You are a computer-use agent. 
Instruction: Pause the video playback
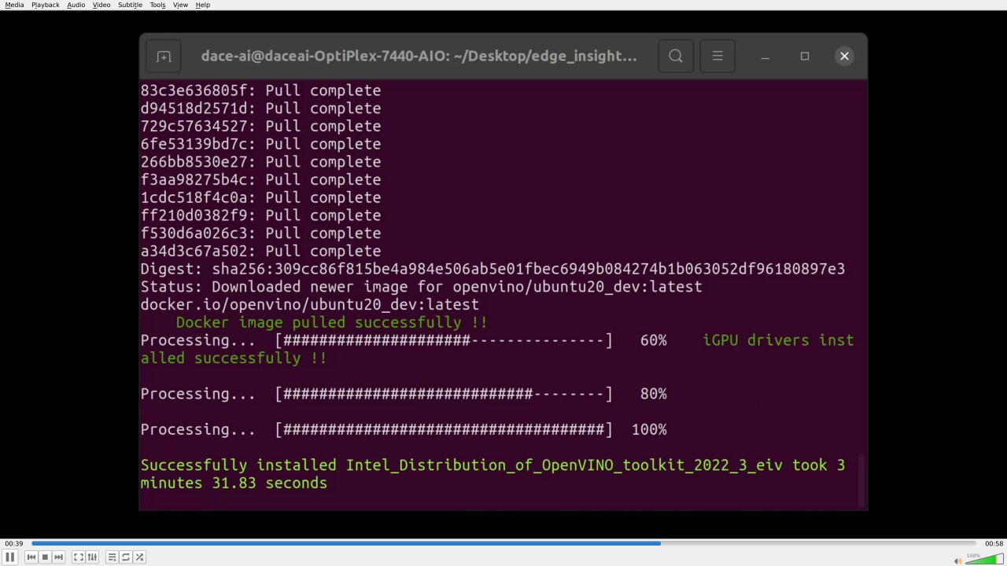click(x=10, y=557)
